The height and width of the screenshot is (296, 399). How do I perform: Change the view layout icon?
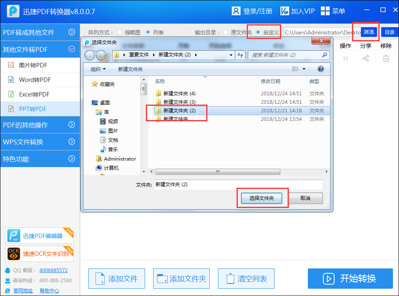[x=295, y=69]
